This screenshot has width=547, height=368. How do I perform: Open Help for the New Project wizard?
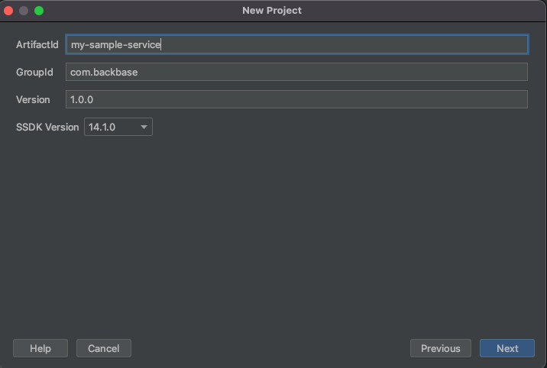point(40,348)
